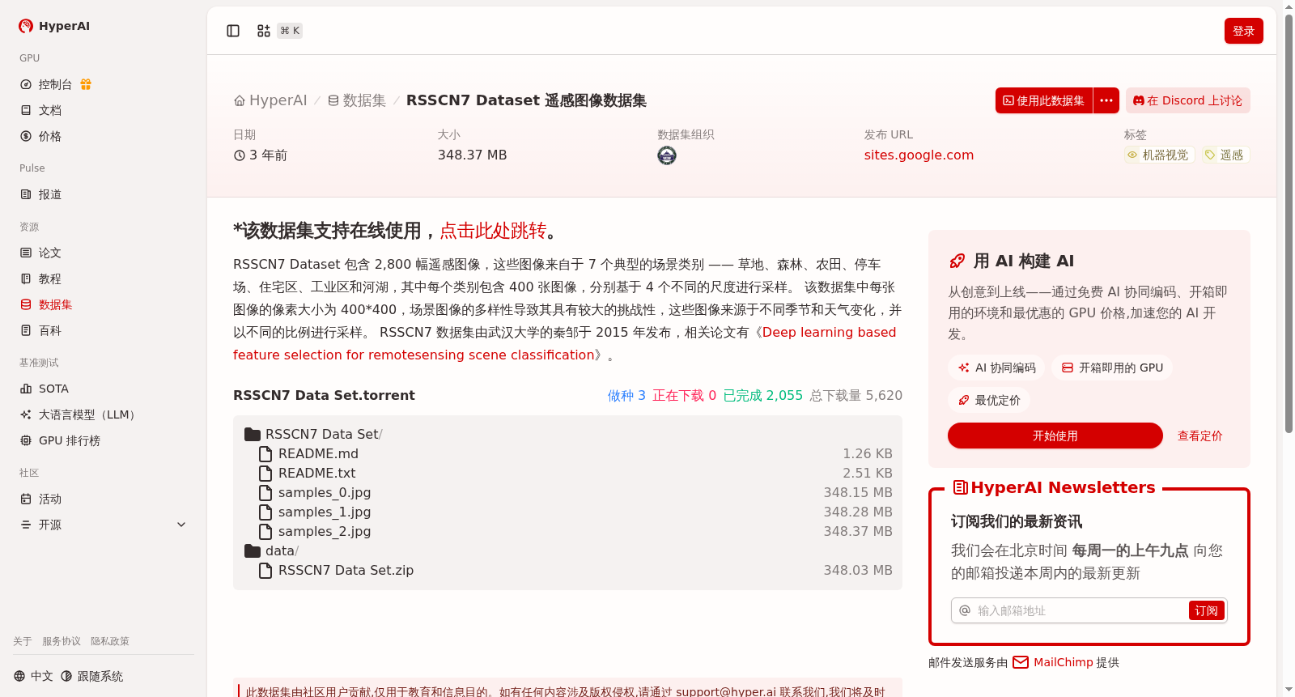This screenshot has height=697, width=1295.
Task: Open 论文 in the sidebar
Action: [50, 253]
